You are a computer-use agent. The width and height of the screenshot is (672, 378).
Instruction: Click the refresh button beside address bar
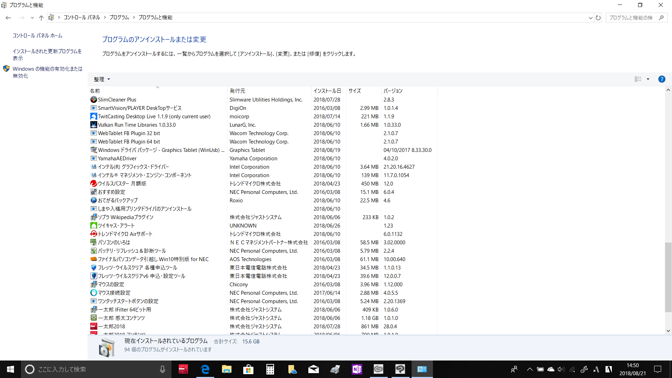point(598,17)
